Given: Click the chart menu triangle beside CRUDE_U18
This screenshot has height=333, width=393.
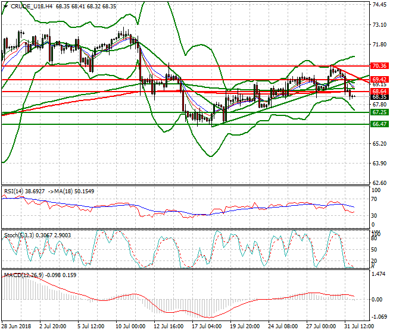Looking at the screenshot, I should pos(5,7).
